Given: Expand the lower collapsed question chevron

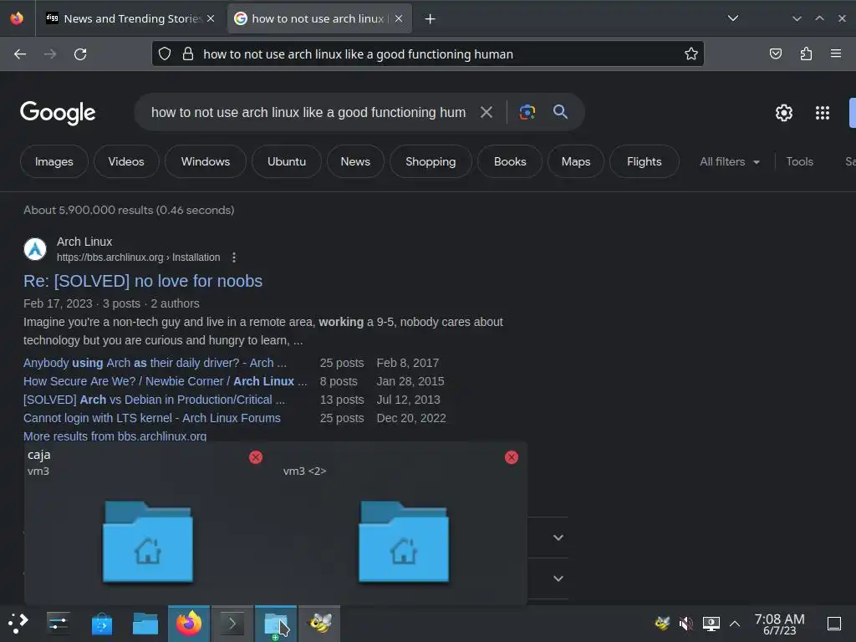Looking at the screenshot, I should tap(558, 578).
